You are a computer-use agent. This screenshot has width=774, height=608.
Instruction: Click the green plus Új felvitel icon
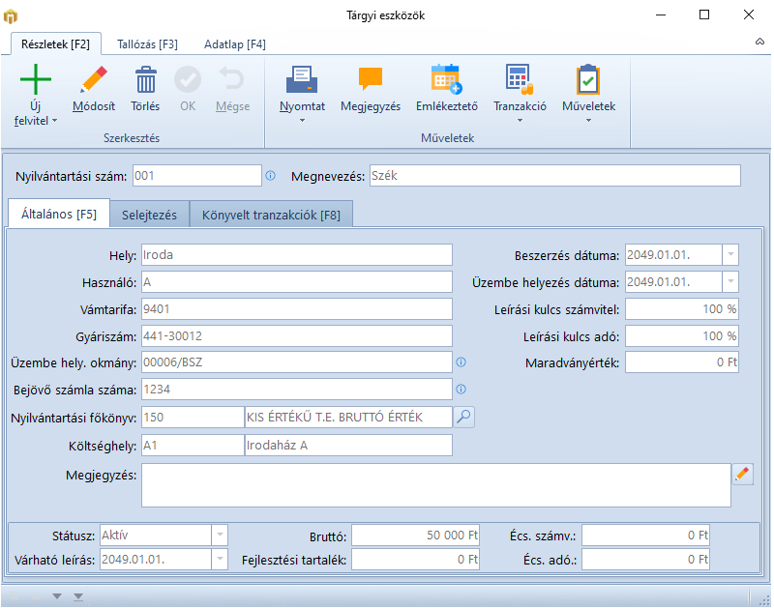pos(36,79)
